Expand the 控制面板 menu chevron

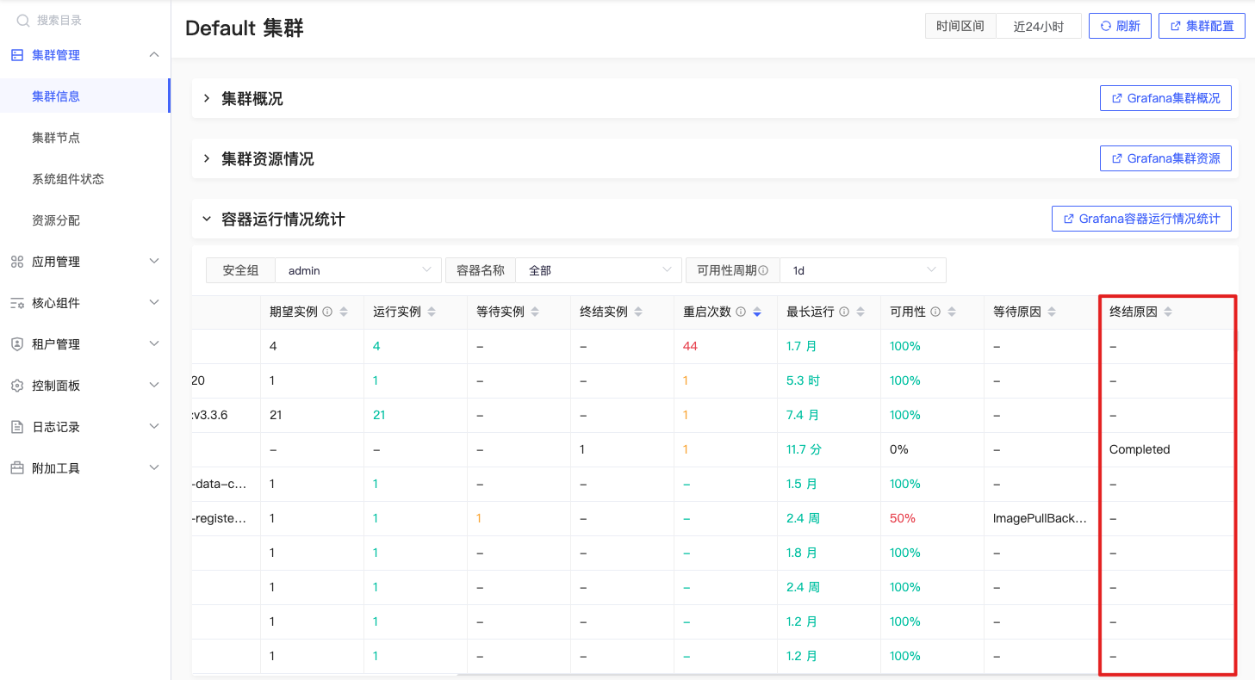(x=154, y=385)
